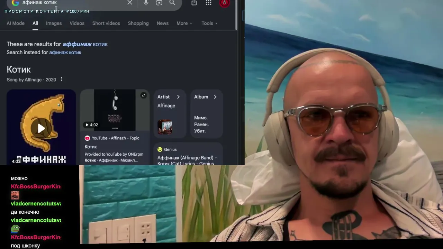The height and width of the screenshot is (249, 443).
Task: Click the Genius smiley icon
Action: pos(160,149)
